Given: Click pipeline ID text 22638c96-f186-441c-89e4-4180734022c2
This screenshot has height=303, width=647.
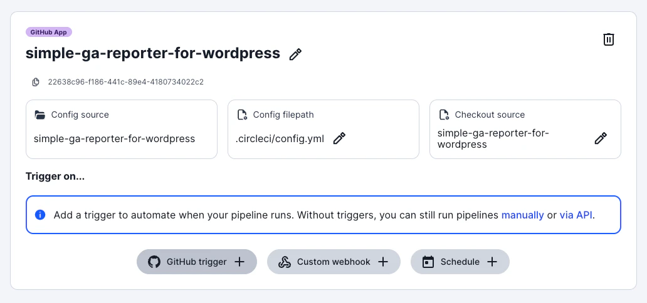Looking at the screenshot, I should [x=126, y=82].
